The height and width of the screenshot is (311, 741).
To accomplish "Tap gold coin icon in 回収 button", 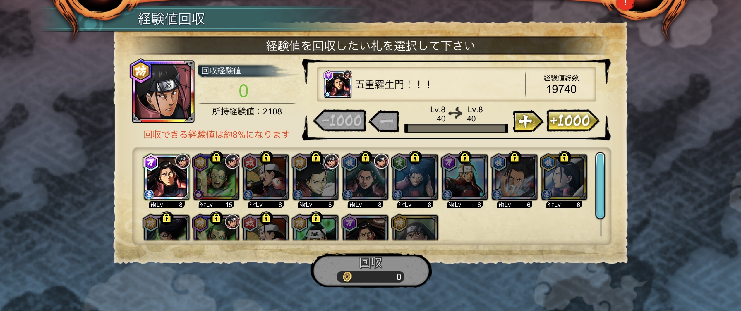I will pyautogui.click(x=347, y=276).
